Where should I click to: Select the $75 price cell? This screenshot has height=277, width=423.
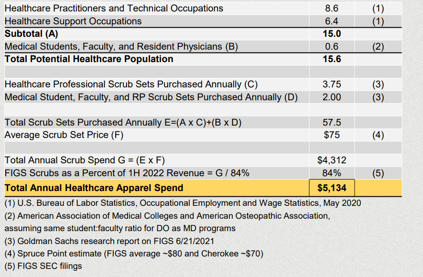coord(332,135)
